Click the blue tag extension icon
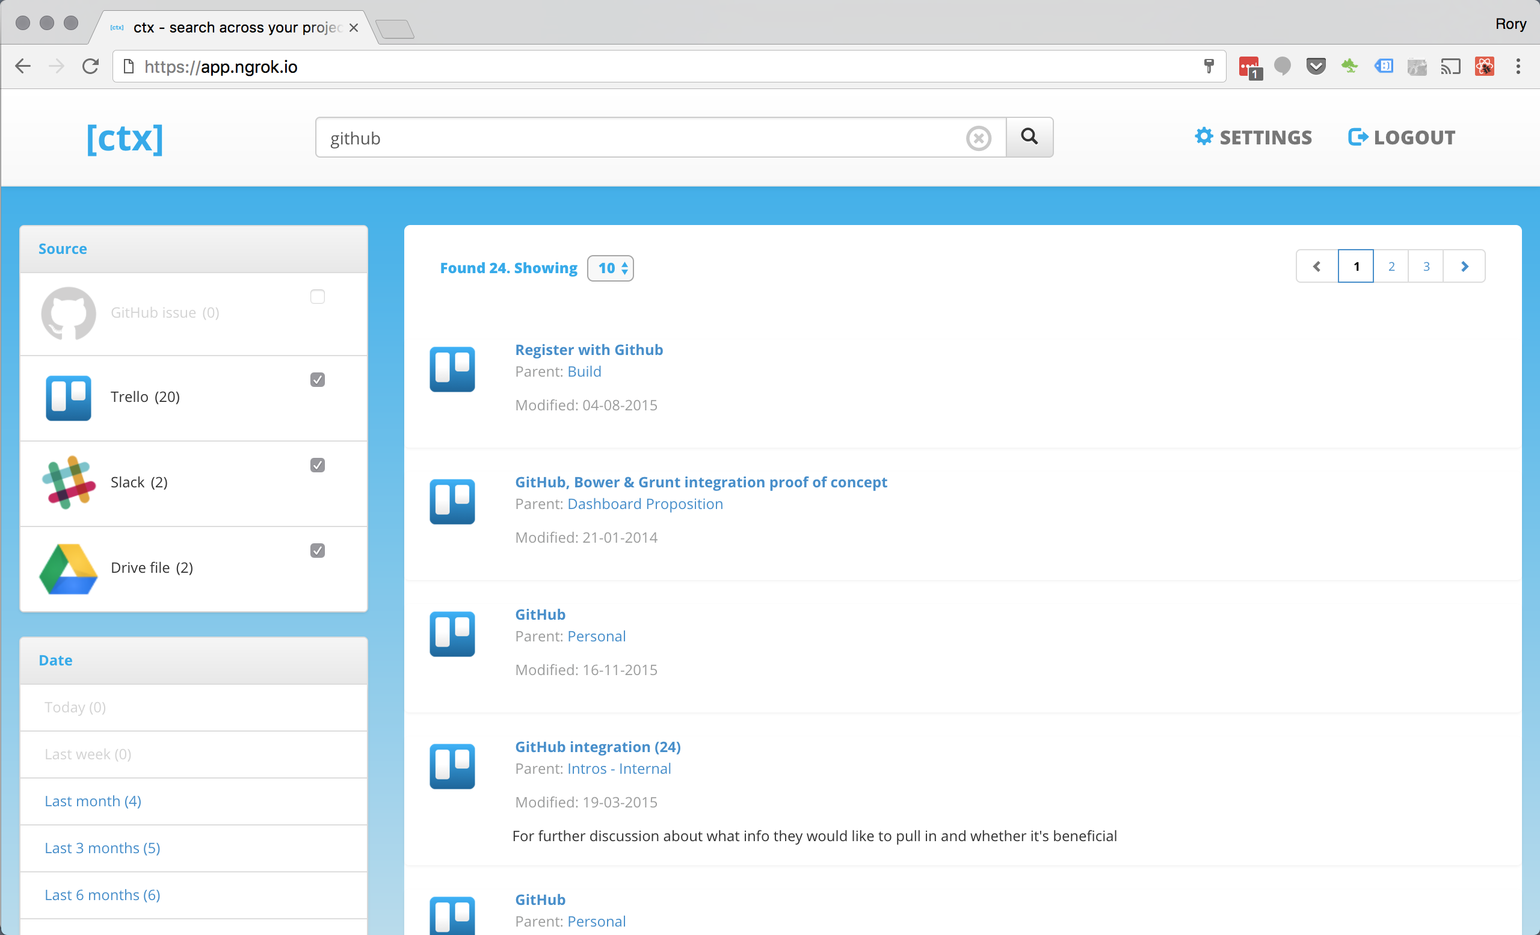Viewport: 1540px width, 935px height. tap(1383, 66)
